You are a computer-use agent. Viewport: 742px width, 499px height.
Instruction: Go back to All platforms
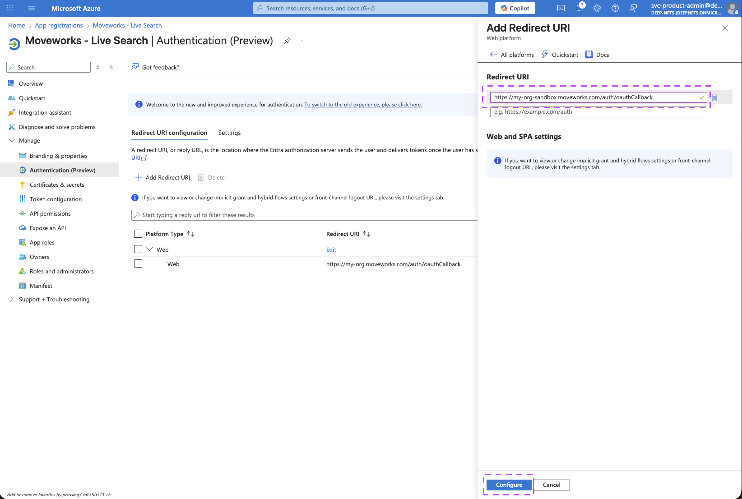[512, 55]
